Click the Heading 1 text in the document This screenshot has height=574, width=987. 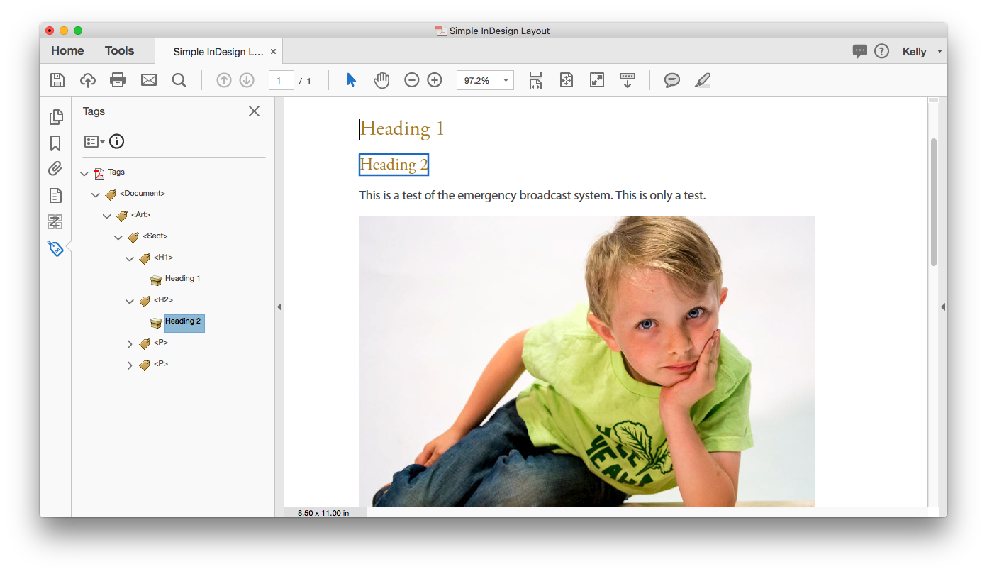(x=402, y=128)
